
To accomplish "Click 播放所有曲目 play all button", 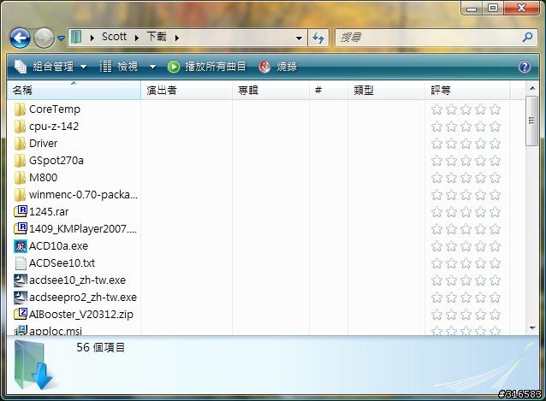I will coord(206,66).
